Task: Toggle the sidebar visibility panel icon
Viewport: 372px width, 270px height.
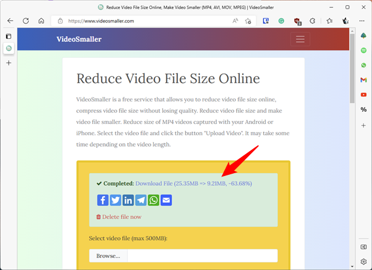Action: pyautogui.click(x=363, y=247)
